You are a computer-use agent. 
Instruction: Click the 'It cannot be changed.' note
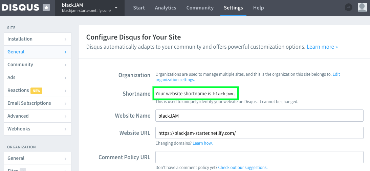pyautogui.click(x=279, y=102)
